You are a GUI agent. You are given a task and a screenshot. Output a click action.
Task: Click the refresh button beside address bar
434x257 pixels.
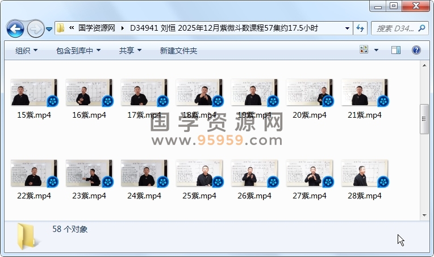click(360, 28)
